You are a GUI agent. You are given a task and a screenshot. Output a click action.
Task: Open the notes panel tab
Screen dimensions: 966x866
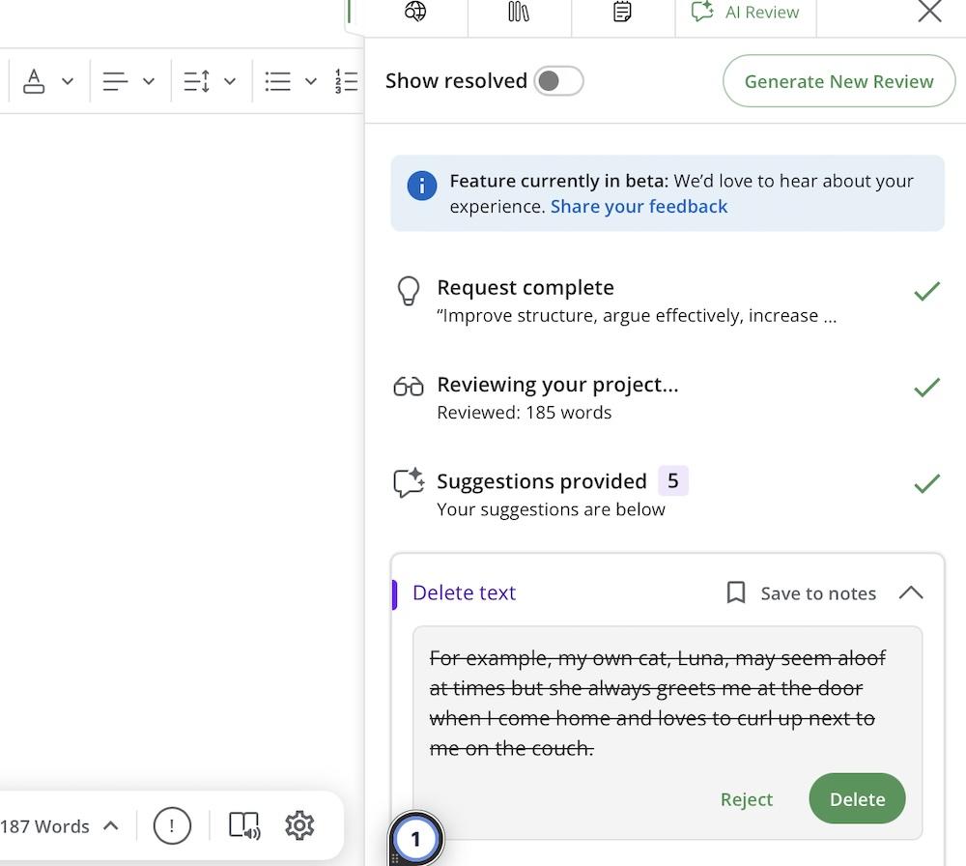[x=623, y=12]
